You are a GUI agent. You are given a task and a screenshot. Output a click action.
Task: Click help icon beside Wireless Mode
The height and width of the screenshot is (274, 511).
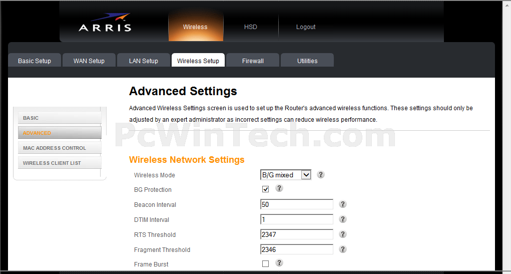click(321, 174)
